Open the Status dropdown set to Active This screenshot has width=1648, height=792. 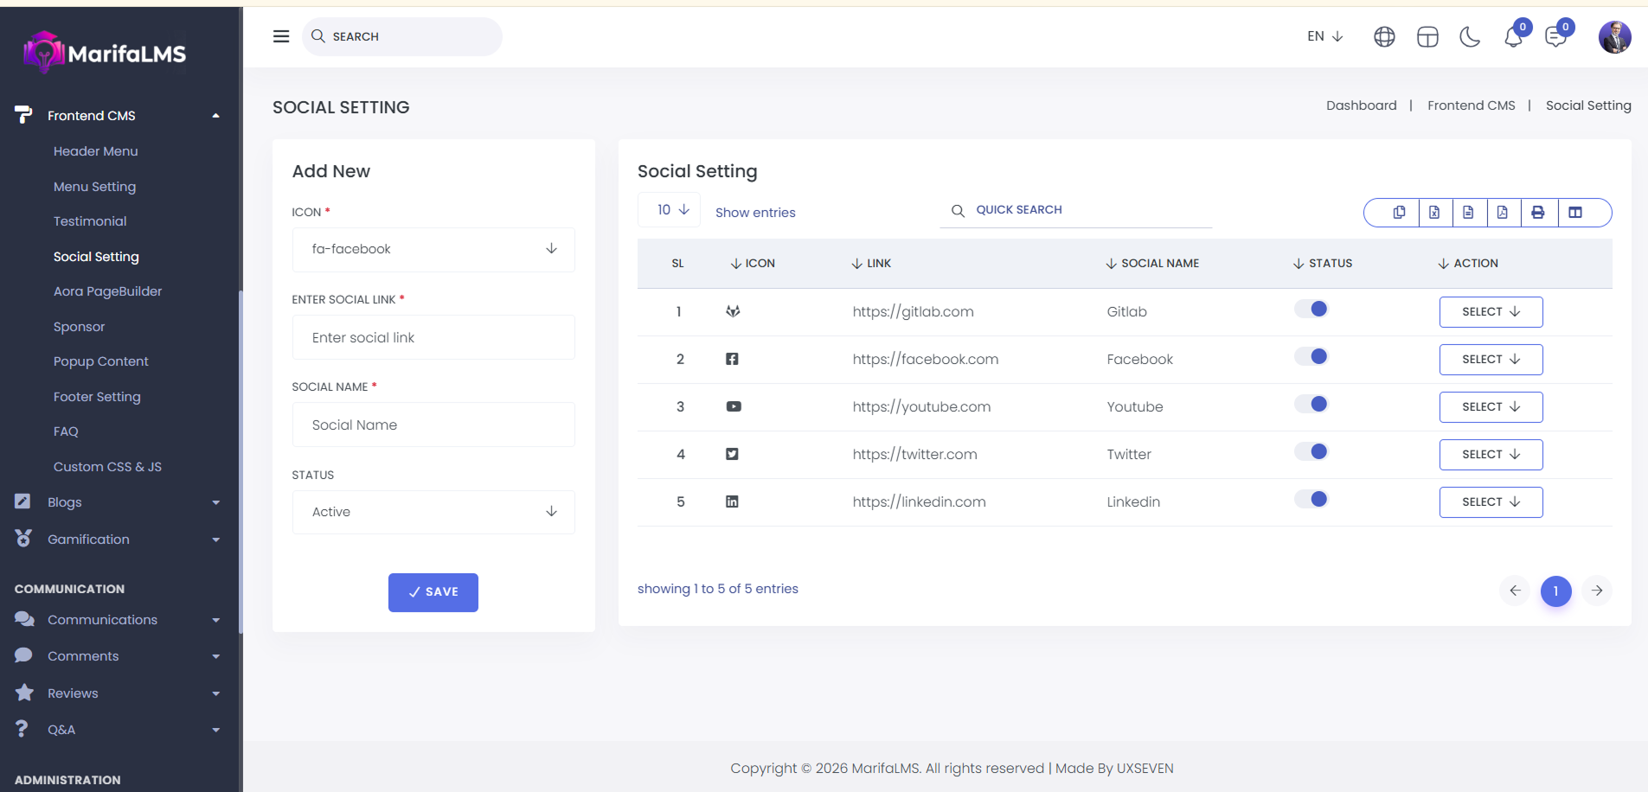pyautogui.click(x=433, y=512)
